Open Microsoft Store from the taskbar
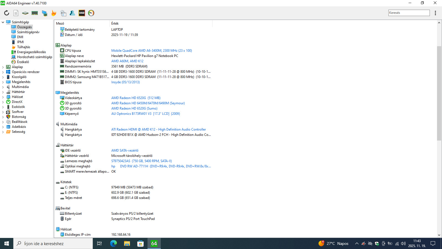 point(141,243)
